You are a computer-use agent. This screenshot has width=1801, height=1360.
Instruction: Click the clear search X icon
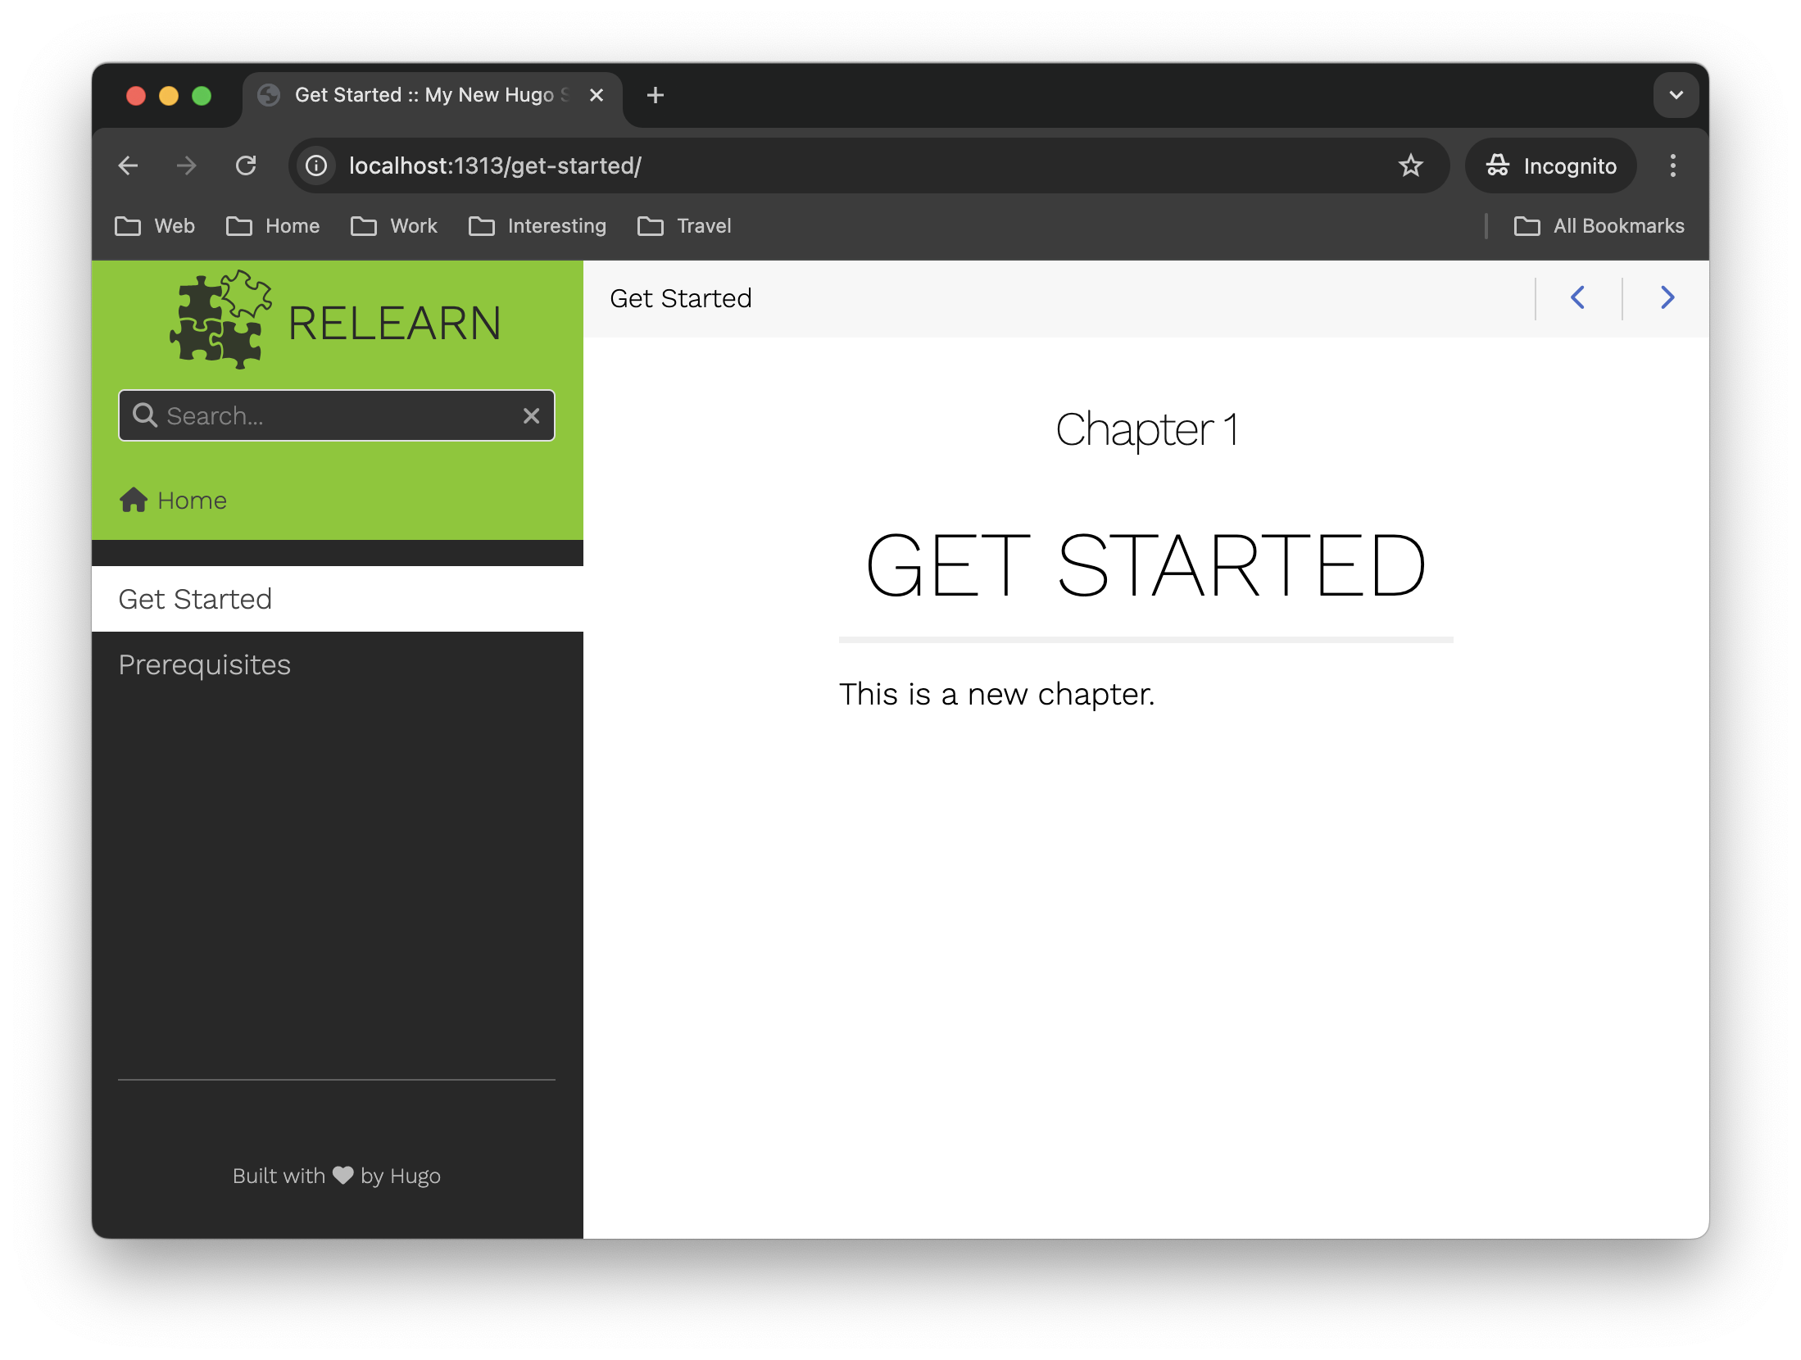click(x=530, y=415)
